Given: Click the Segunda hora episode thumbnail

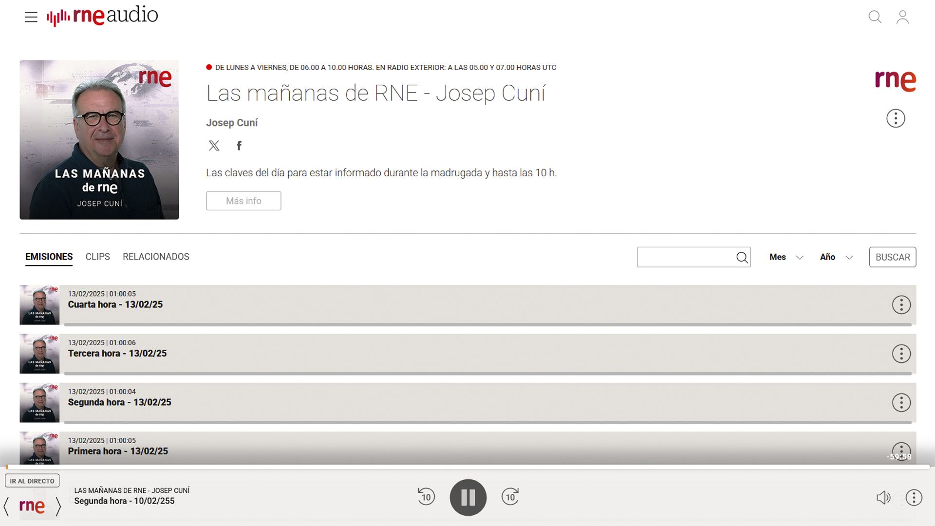Looking at the screenshot, I should click(39, 403).
